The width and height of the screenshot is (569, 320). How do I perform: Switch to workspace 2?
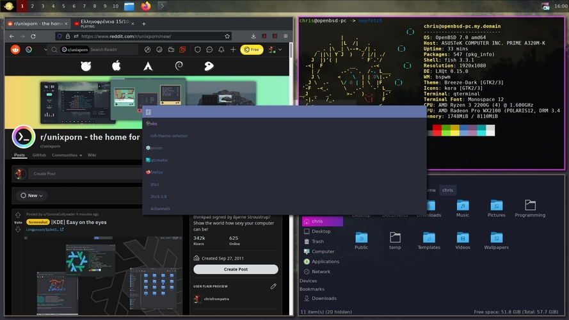[x=32, y=6]
